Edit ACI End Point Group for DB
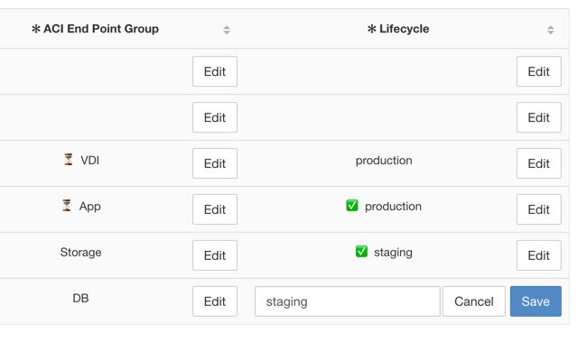The image size is (578, 361). (215, 301)
